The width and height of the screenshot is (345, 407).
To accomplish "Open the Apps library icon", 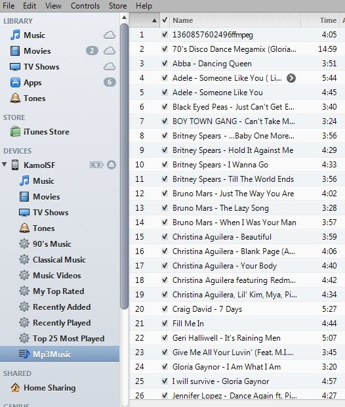I will tap(15, 83).
